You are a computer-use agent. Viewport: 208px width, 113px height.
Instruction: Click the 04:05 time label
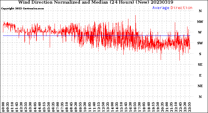coord(35,107)
